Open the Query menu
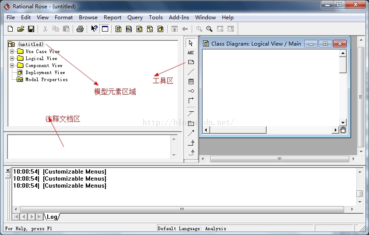Viewport: 369px width, 235px height. point(135,18)
